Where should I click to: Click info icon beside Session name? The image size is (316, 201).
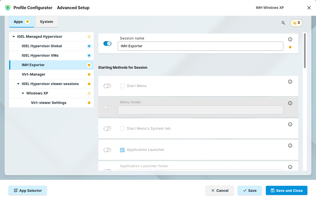pos(290,40)
